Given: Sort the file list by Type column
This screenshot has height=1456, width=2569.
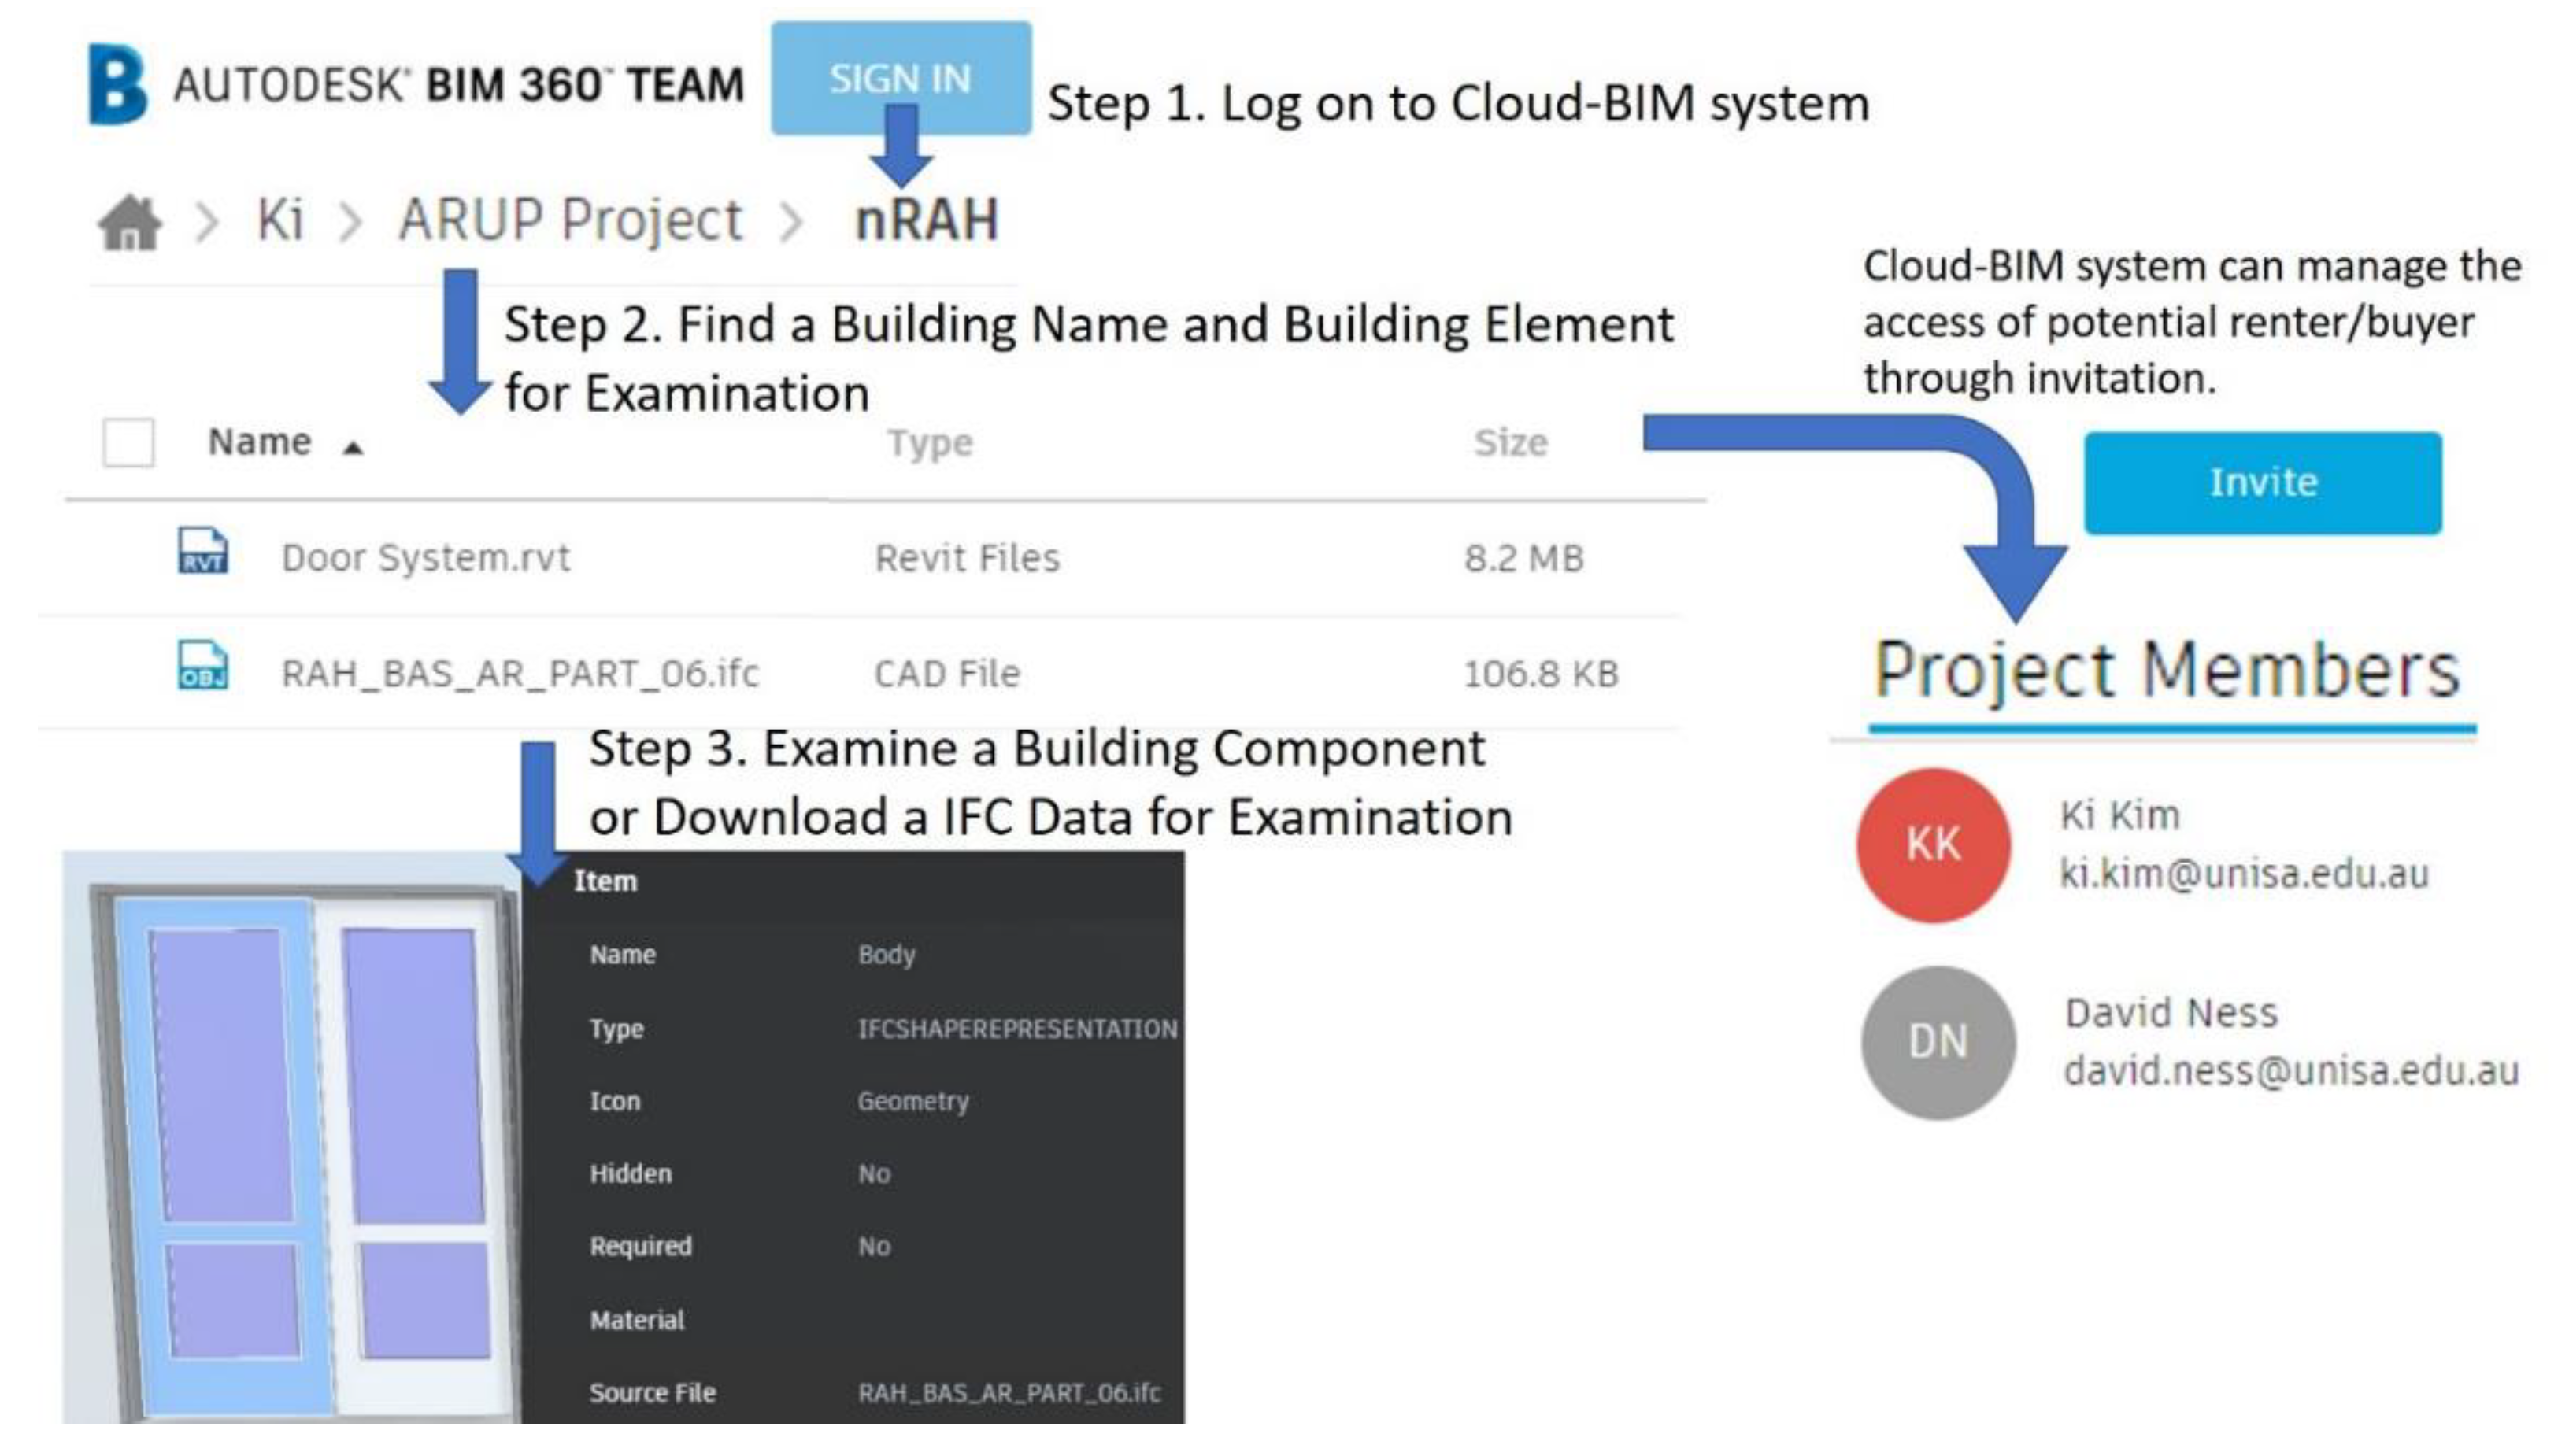Looking at the screenshot, I should click(929, 442).
